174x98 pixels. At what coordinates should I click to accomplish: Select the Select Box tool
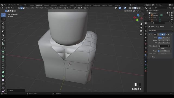coord(3,15)
